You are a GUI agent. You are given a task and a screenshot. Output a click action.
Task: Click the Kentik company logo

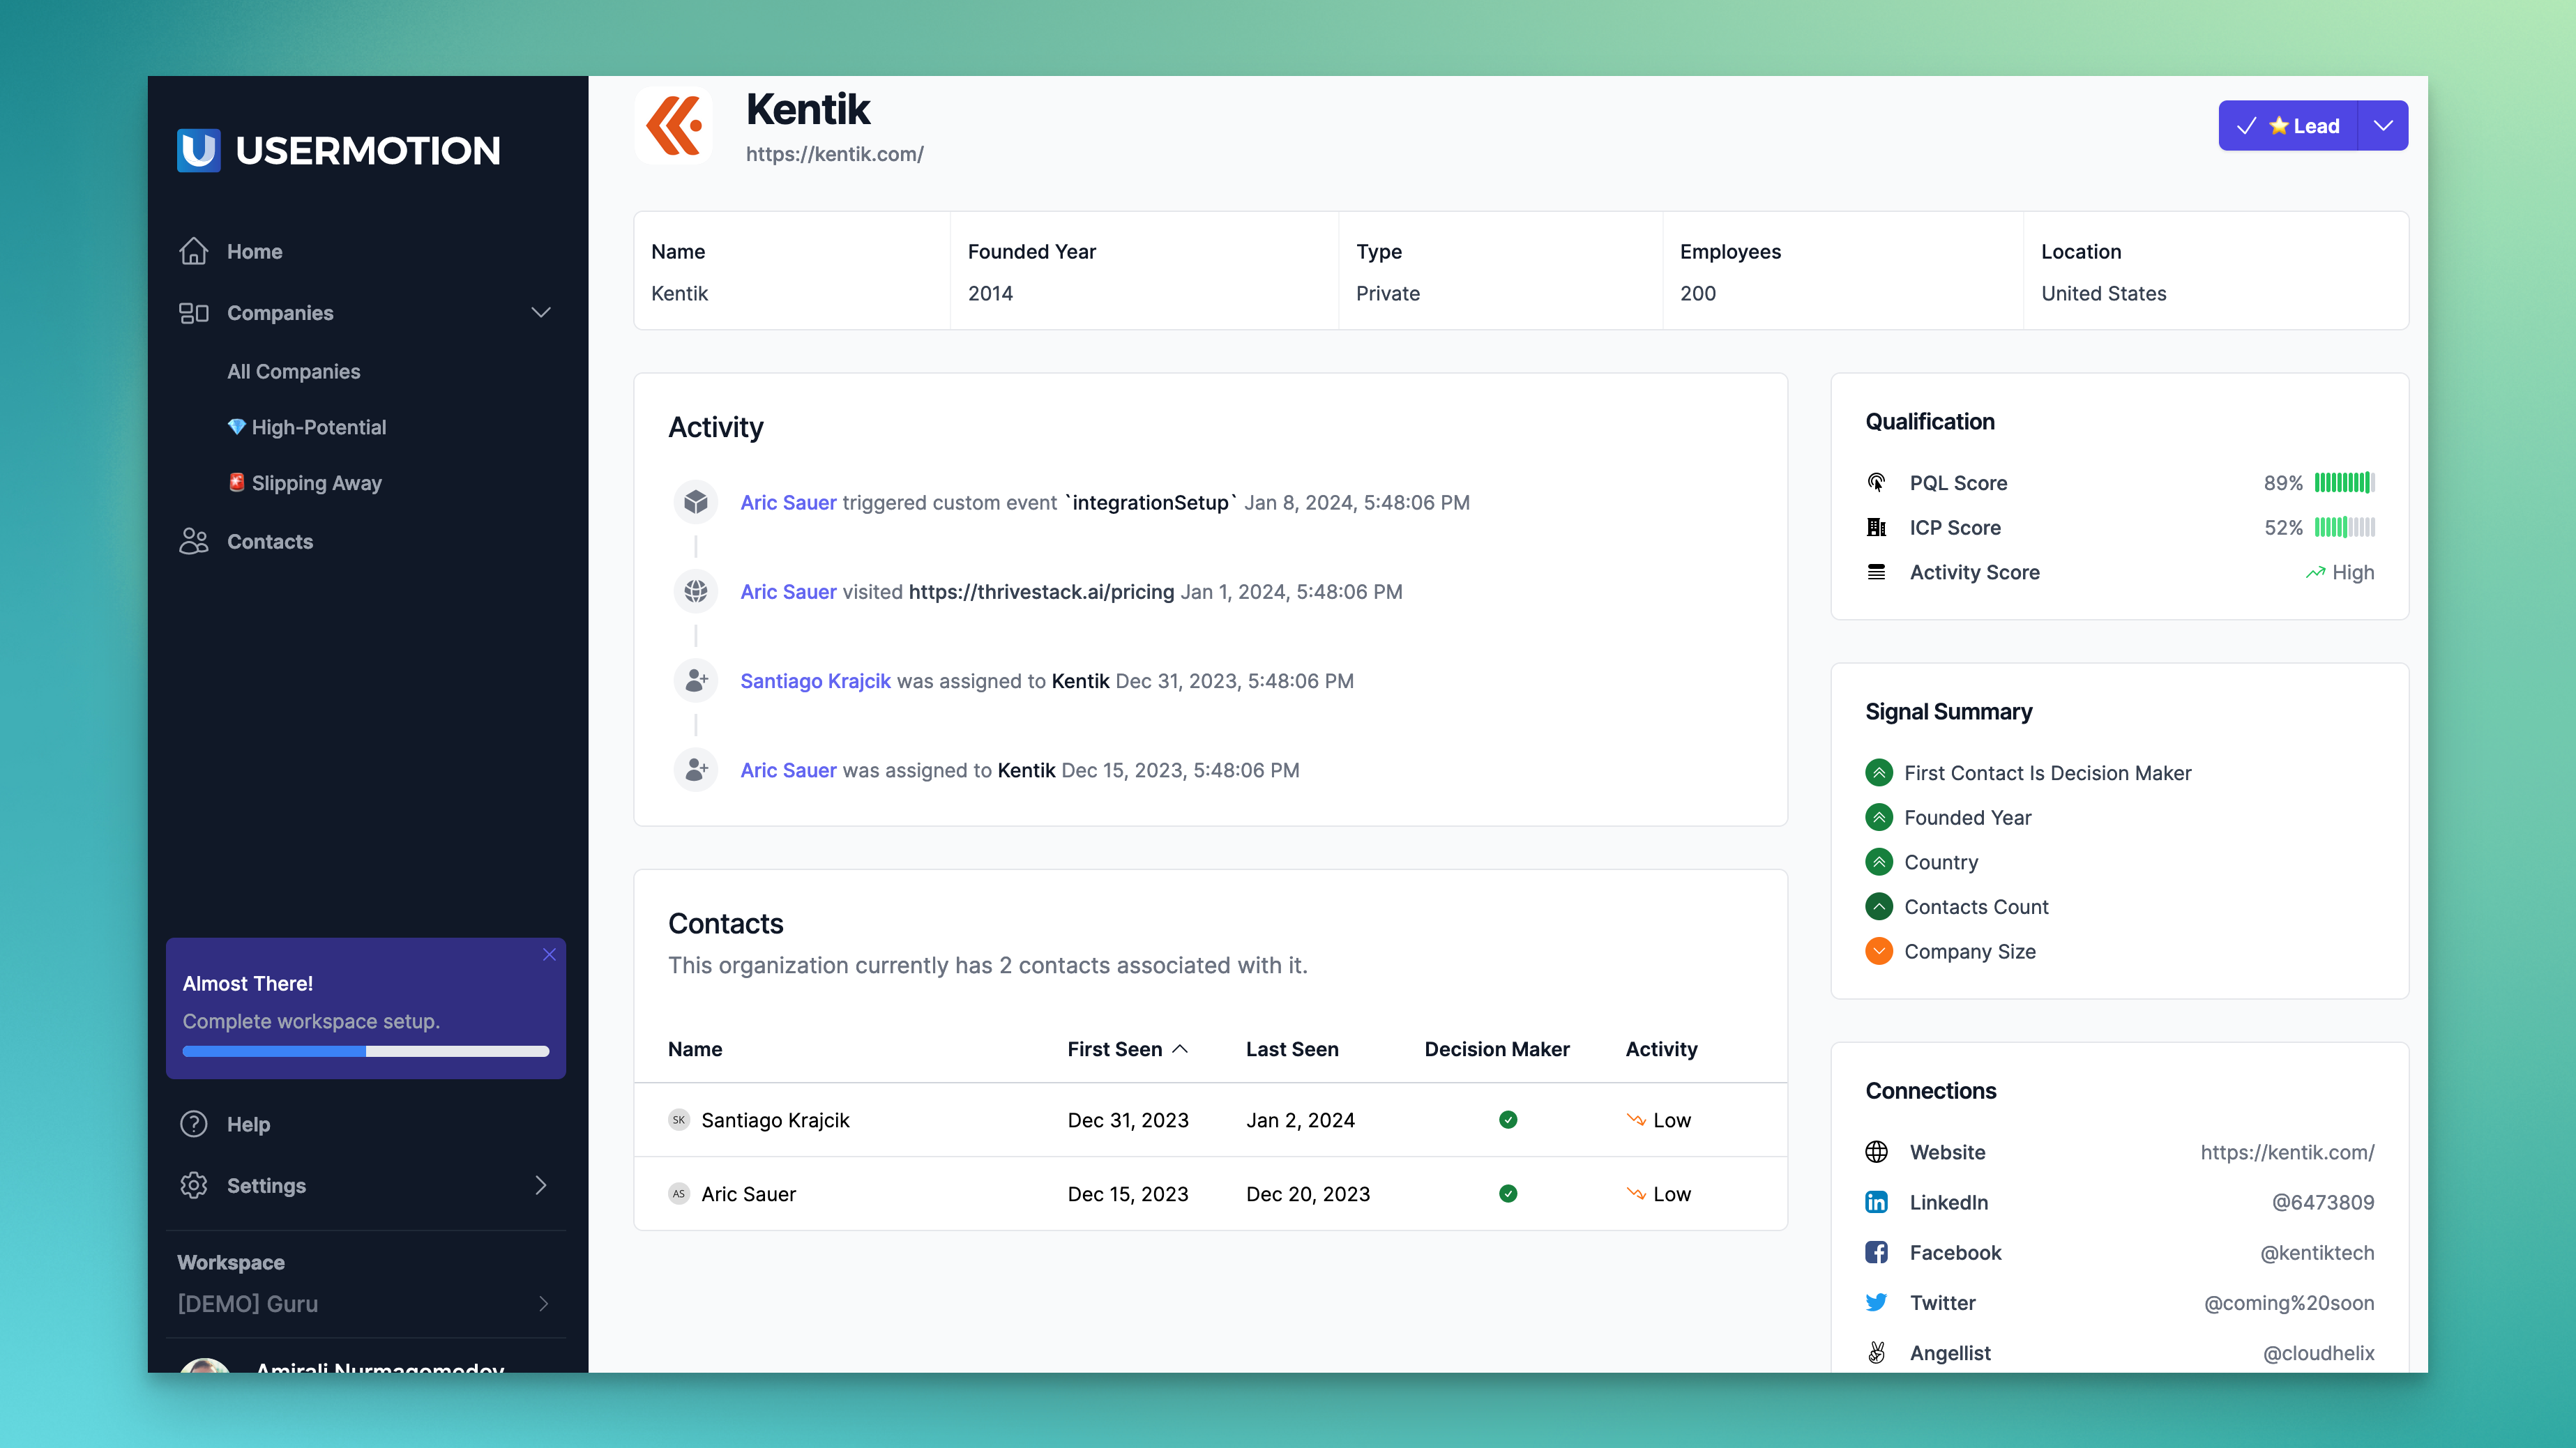click(674, 126)
